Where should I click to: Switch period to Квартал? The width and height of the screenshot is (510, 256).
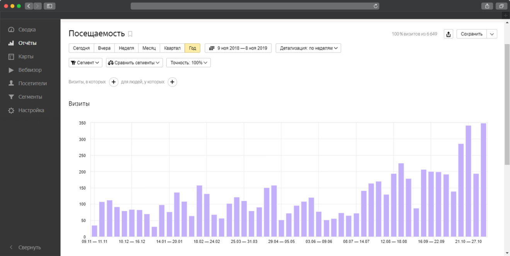click(x=172, y=48)
